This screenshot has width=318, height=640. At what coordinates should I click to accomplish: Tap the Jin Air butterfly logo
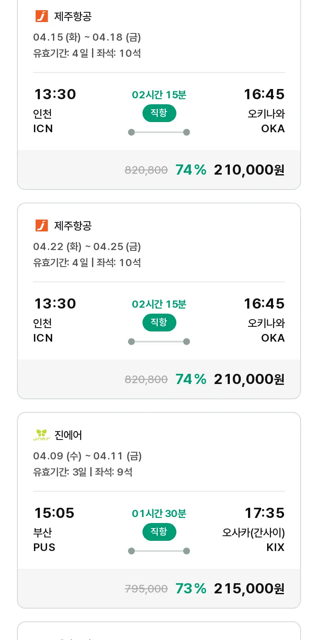coord(42,435)
